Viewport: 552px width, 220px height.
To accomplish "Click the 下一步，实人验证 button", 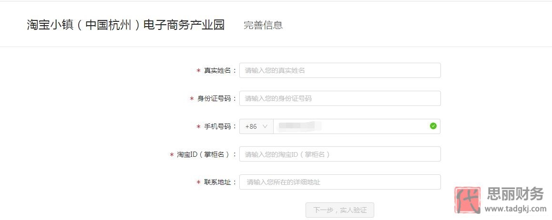I will pos(340,210).
